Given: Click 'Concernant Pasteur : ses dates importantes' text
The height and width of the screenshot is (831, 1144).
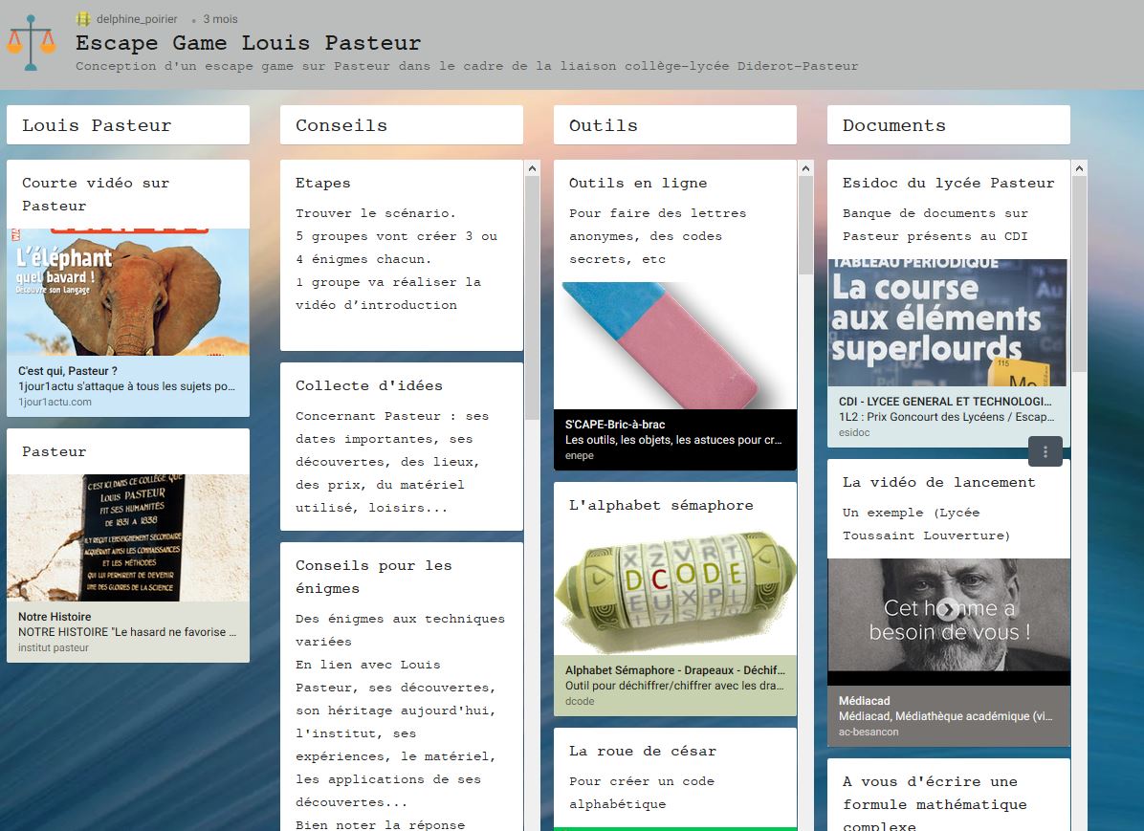Looking at the screenshot, I should coord(392,462).
